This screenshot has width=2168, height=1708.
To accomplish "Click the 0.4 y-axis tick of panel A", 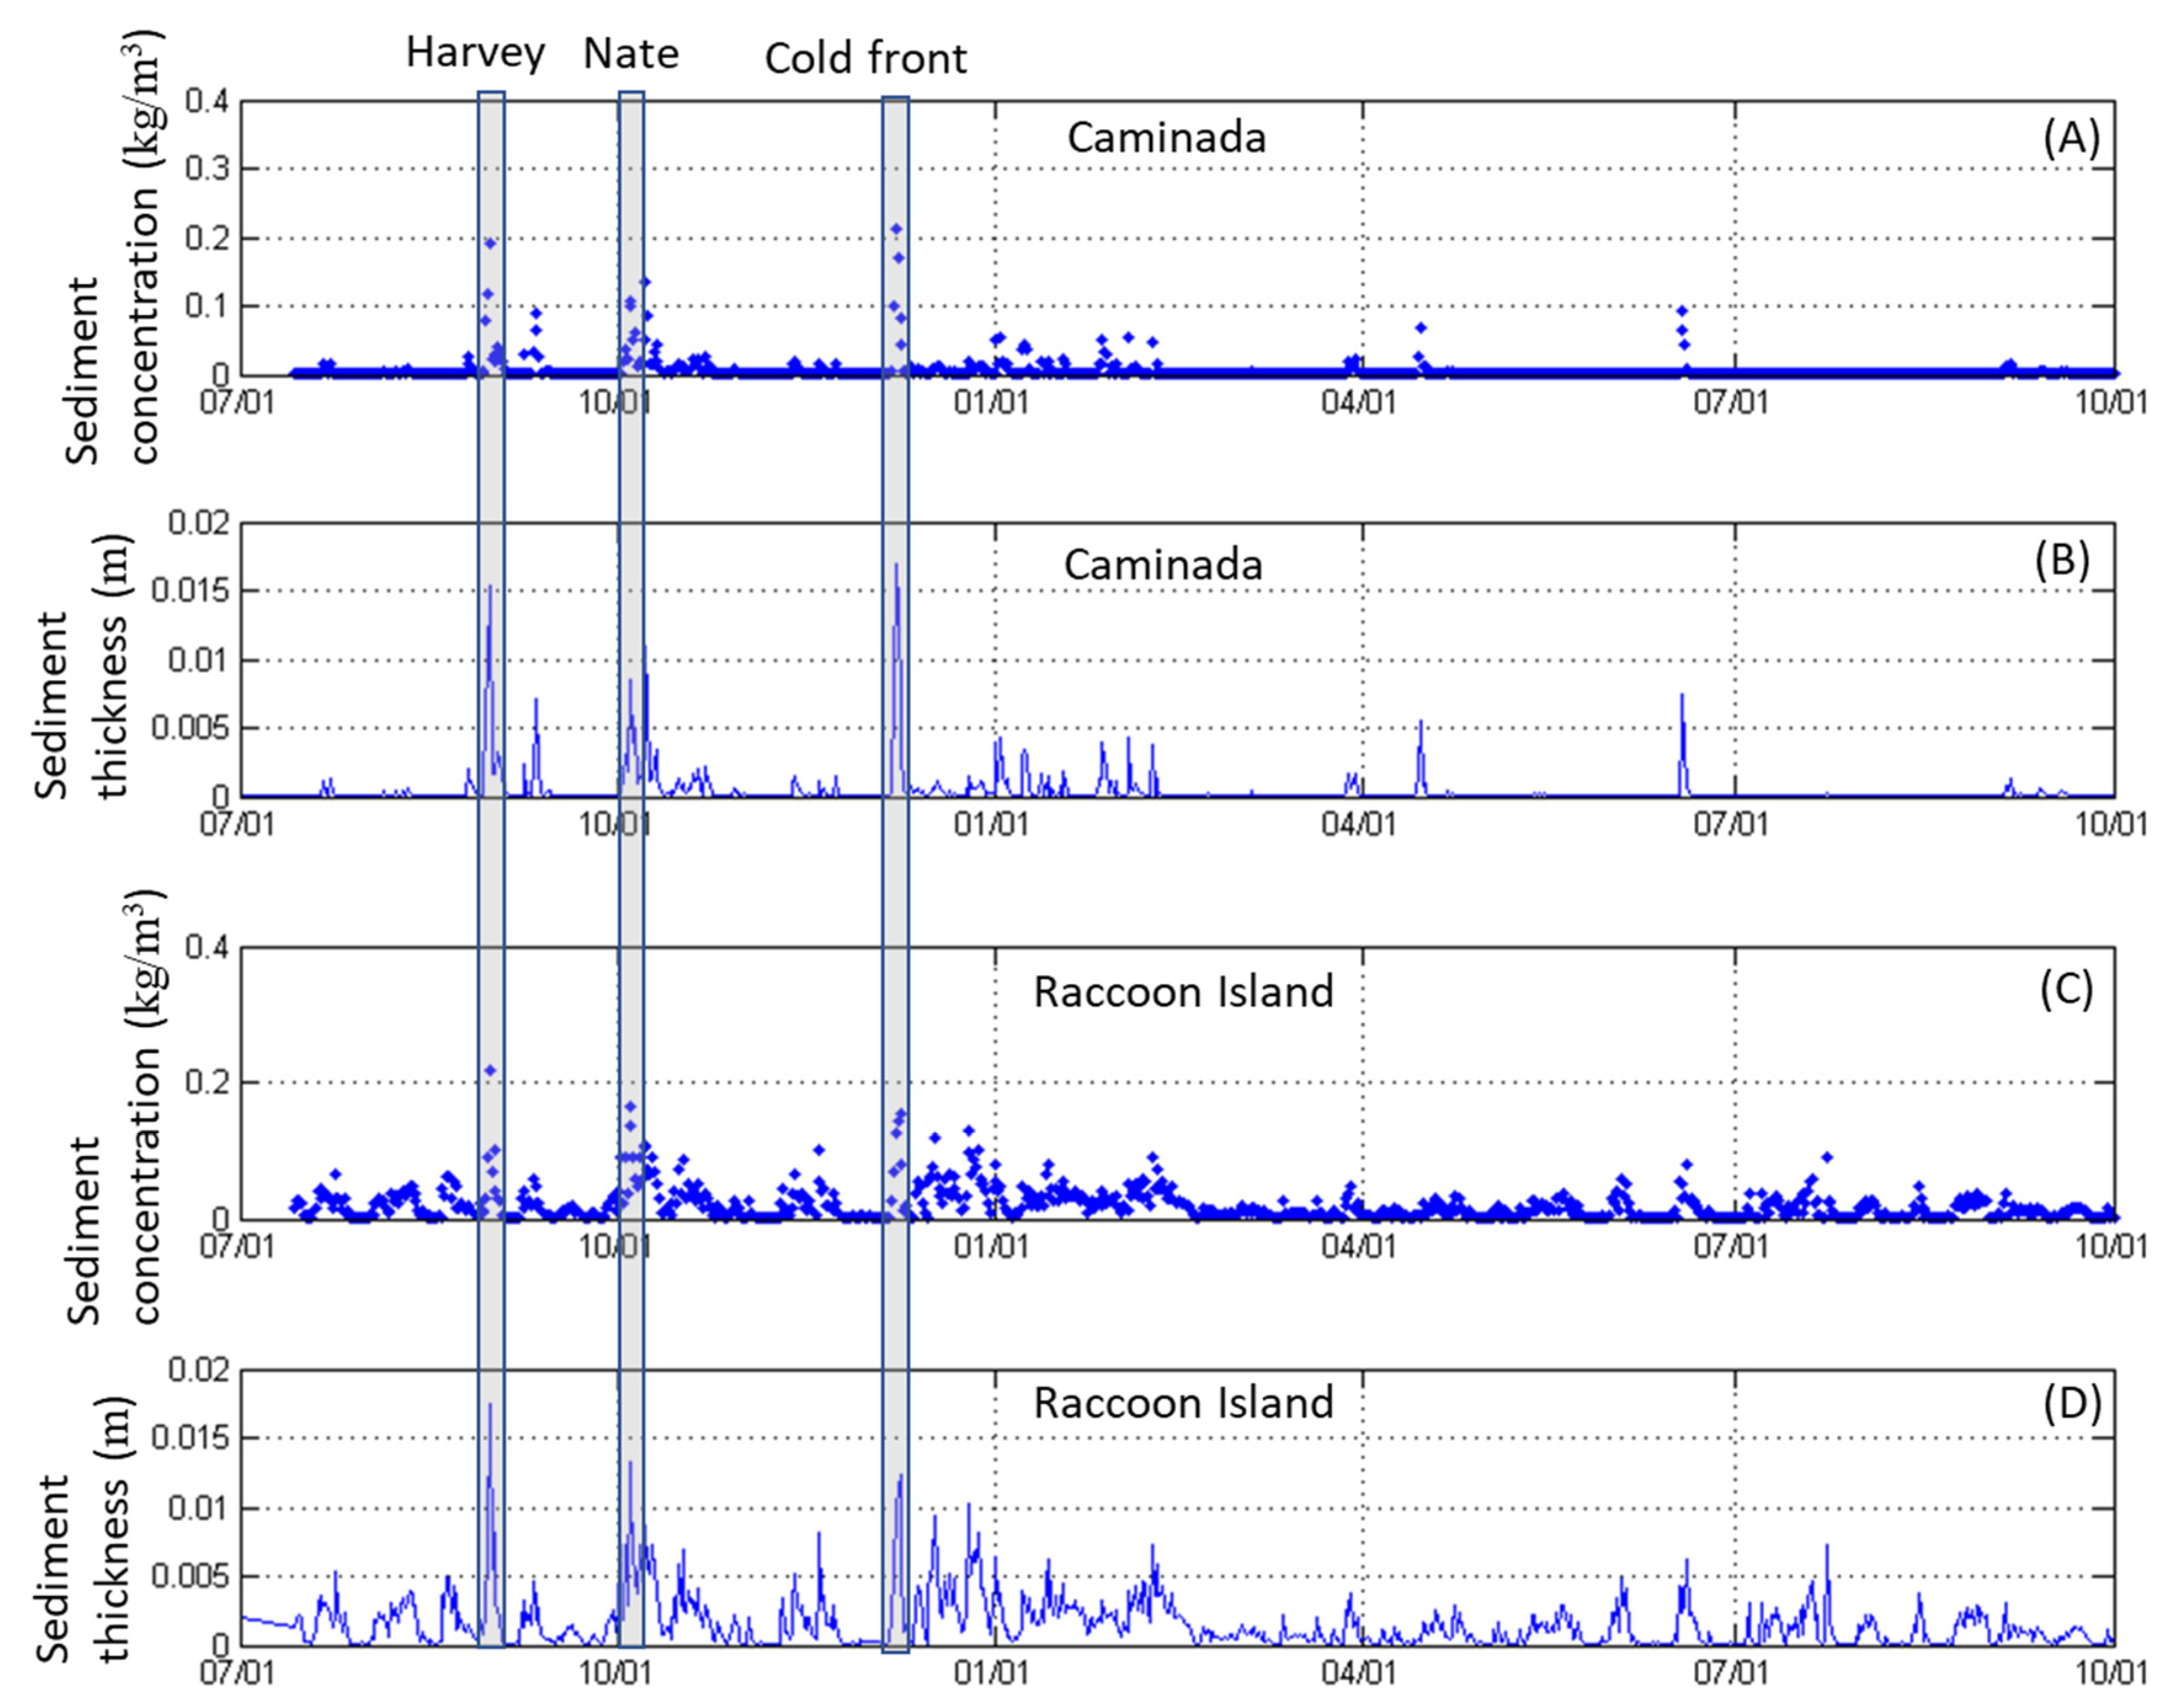I will pyautogui.click(x=207, y=101).
